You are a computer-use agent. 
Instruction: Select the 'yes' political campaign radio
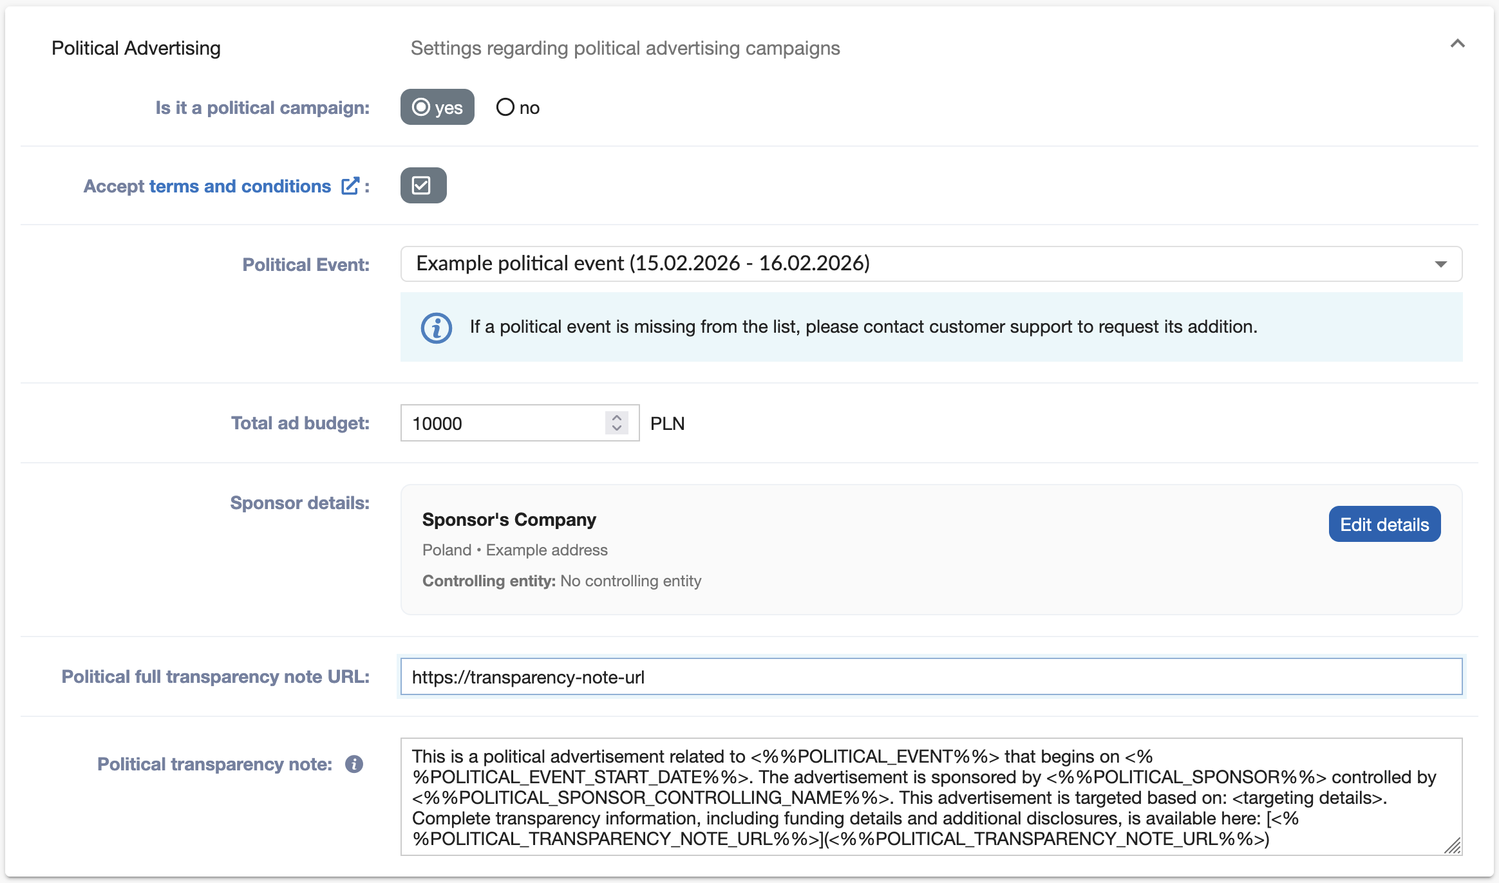(x=422, y=107)
